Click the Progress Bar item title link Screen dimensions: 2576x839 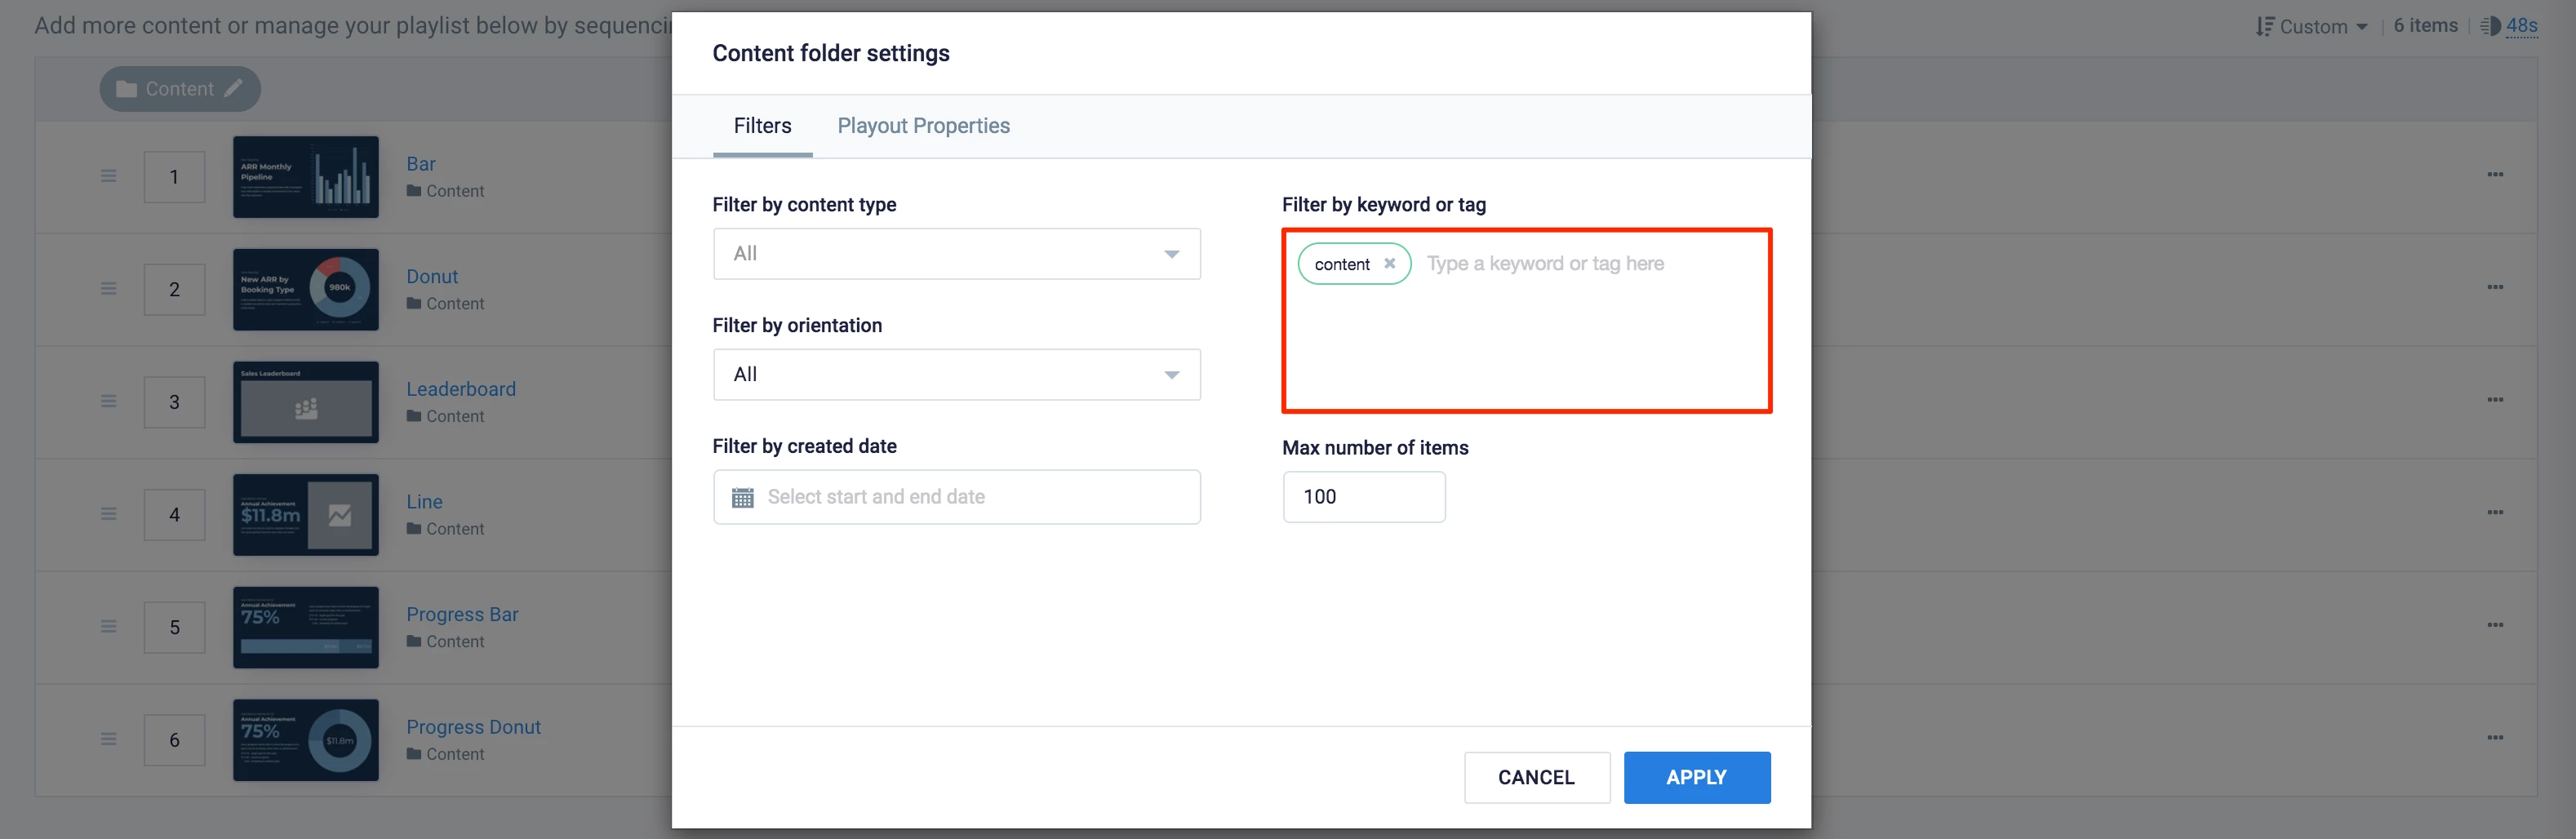click(462, 614)
